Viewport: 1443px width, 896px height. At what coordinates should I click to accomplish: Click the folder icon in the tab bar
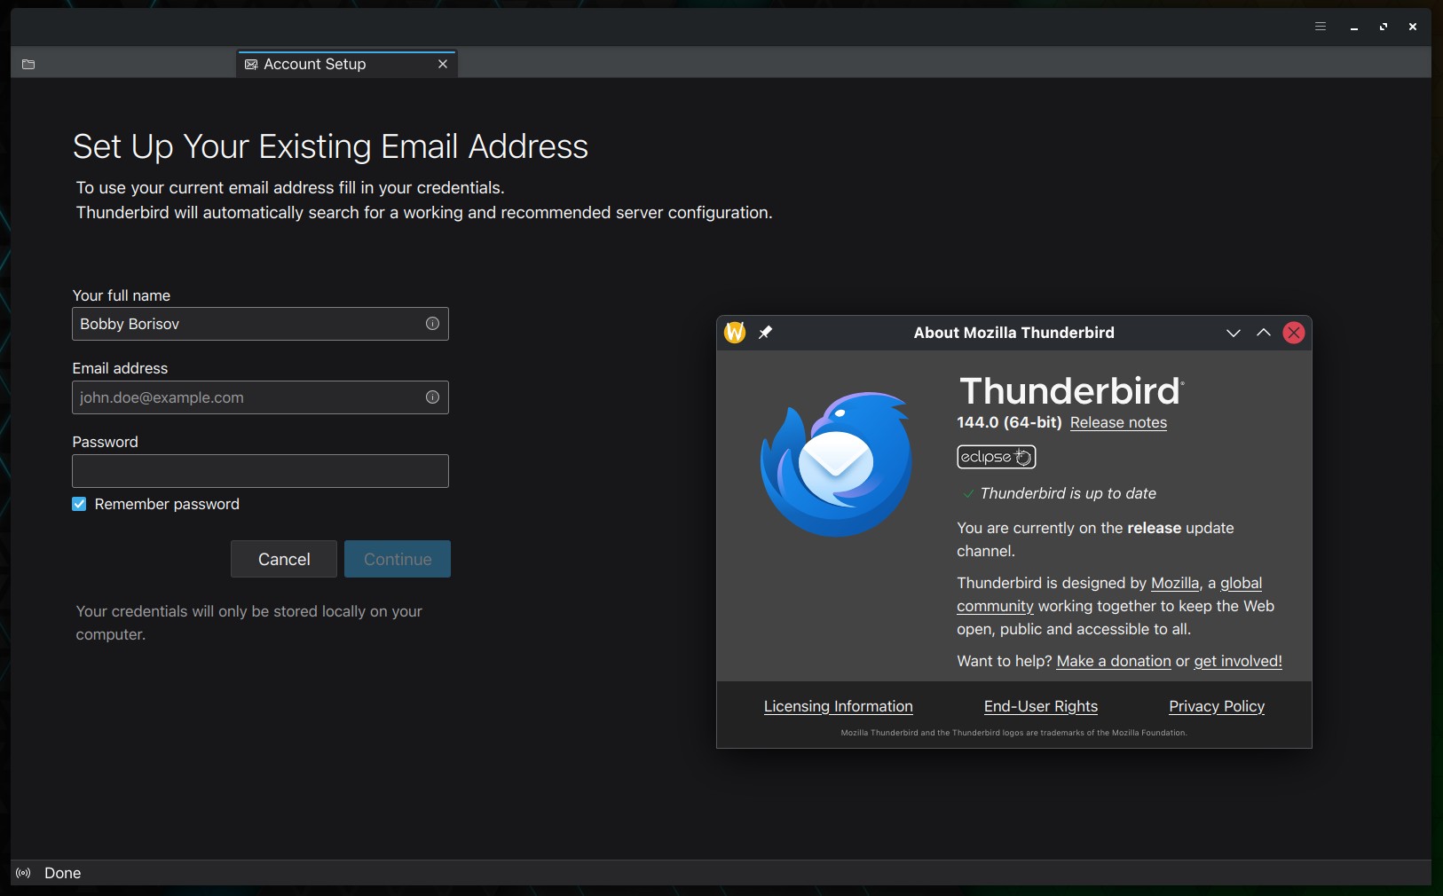[x=28, y=64]
